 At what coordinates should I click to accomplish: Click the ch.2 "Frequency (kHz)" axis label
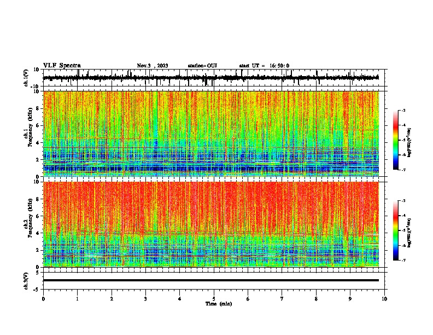(30, 218)
